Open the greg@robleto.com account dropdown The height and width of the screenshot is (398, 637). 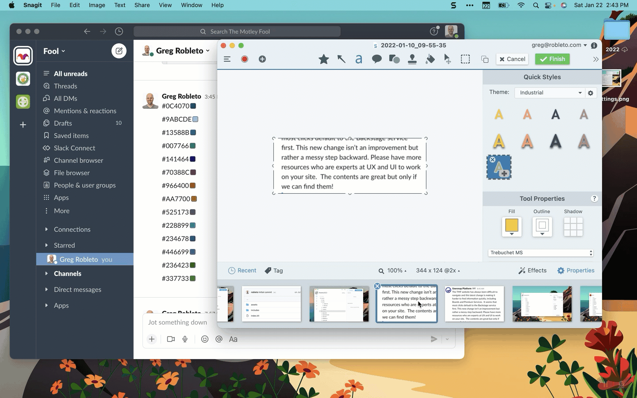click(560, 45)
